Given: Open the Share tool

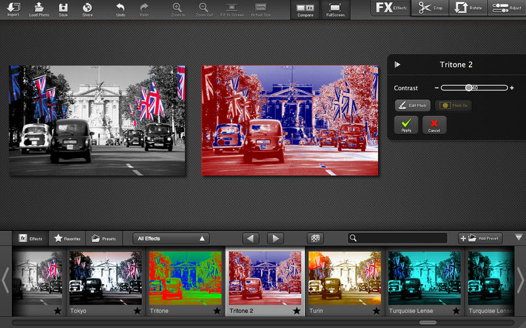Looking at the screenshot, I should tap(87, 9).
